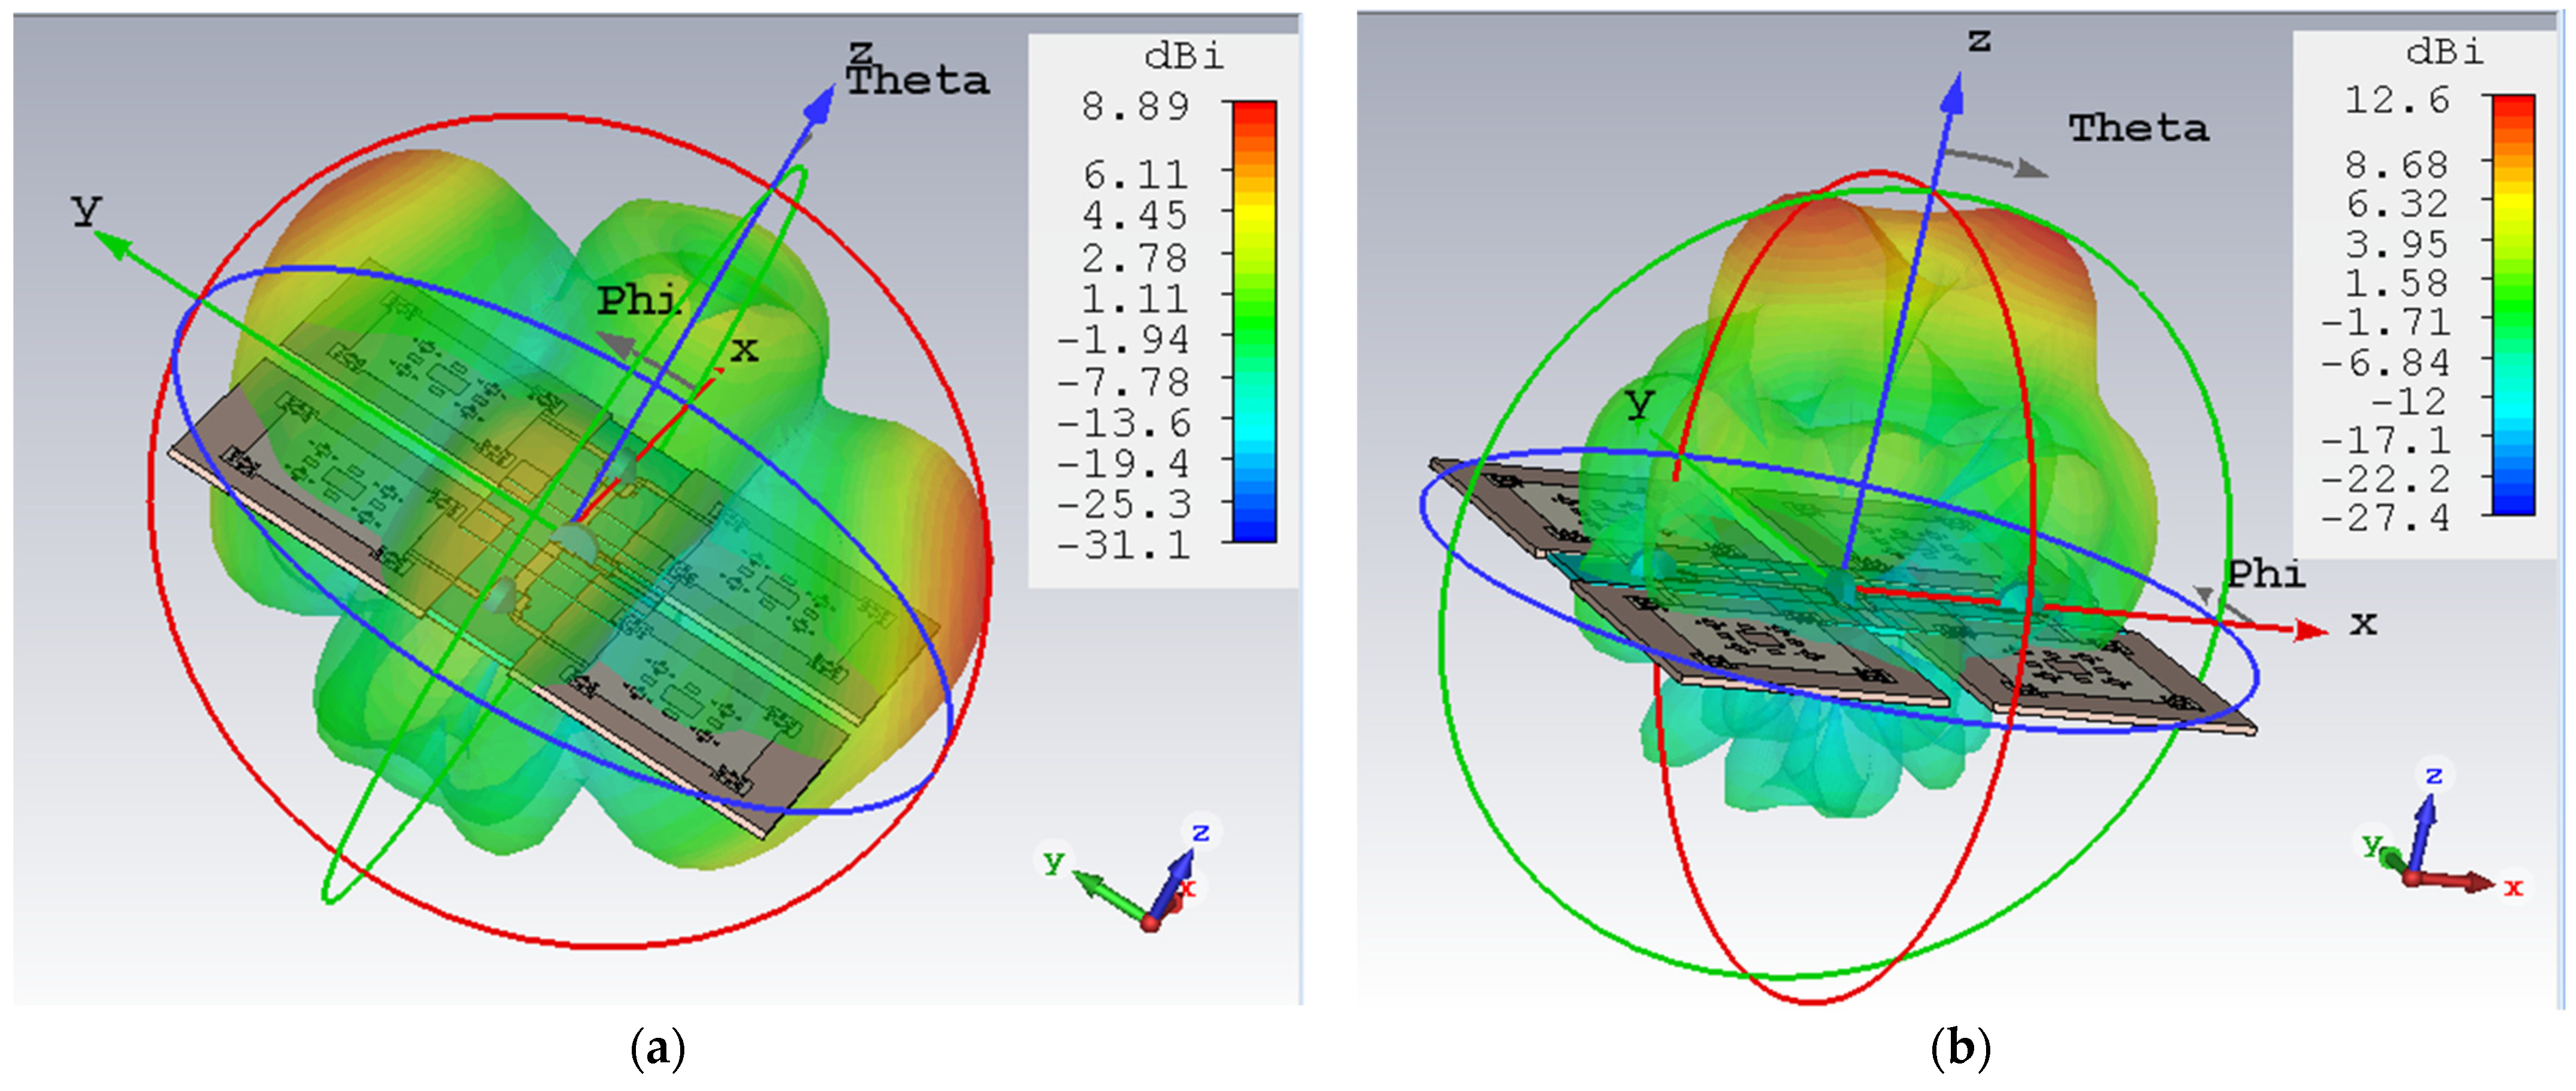This screenshot has width=2576, height=1091.
Task: Click the blue z-axis arrowhead in panel (a)
Action: pyautogui.click(x=822, y=105)
